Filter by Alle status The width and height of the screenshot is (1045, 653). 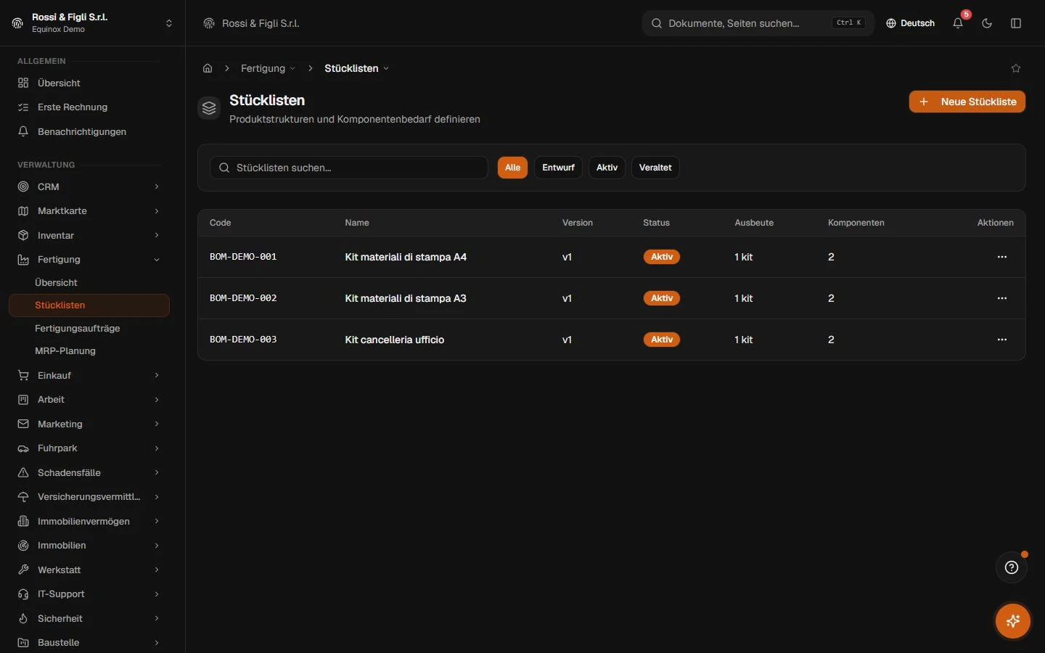point(512,168)
